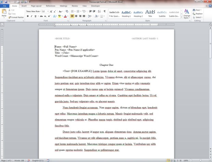This screenshot has width=212, height=162.
Task: Toggle strikethrough formatting
Action: (x=41, y=16)
